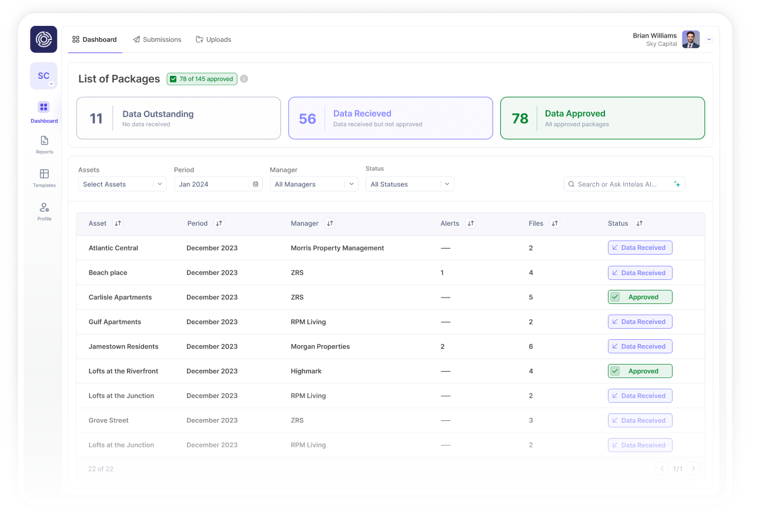Image resolution: width=759 pixels, height=518 pixels.
Task: Click the Intelas logo at the top left
Action: [x=44, y=39]
